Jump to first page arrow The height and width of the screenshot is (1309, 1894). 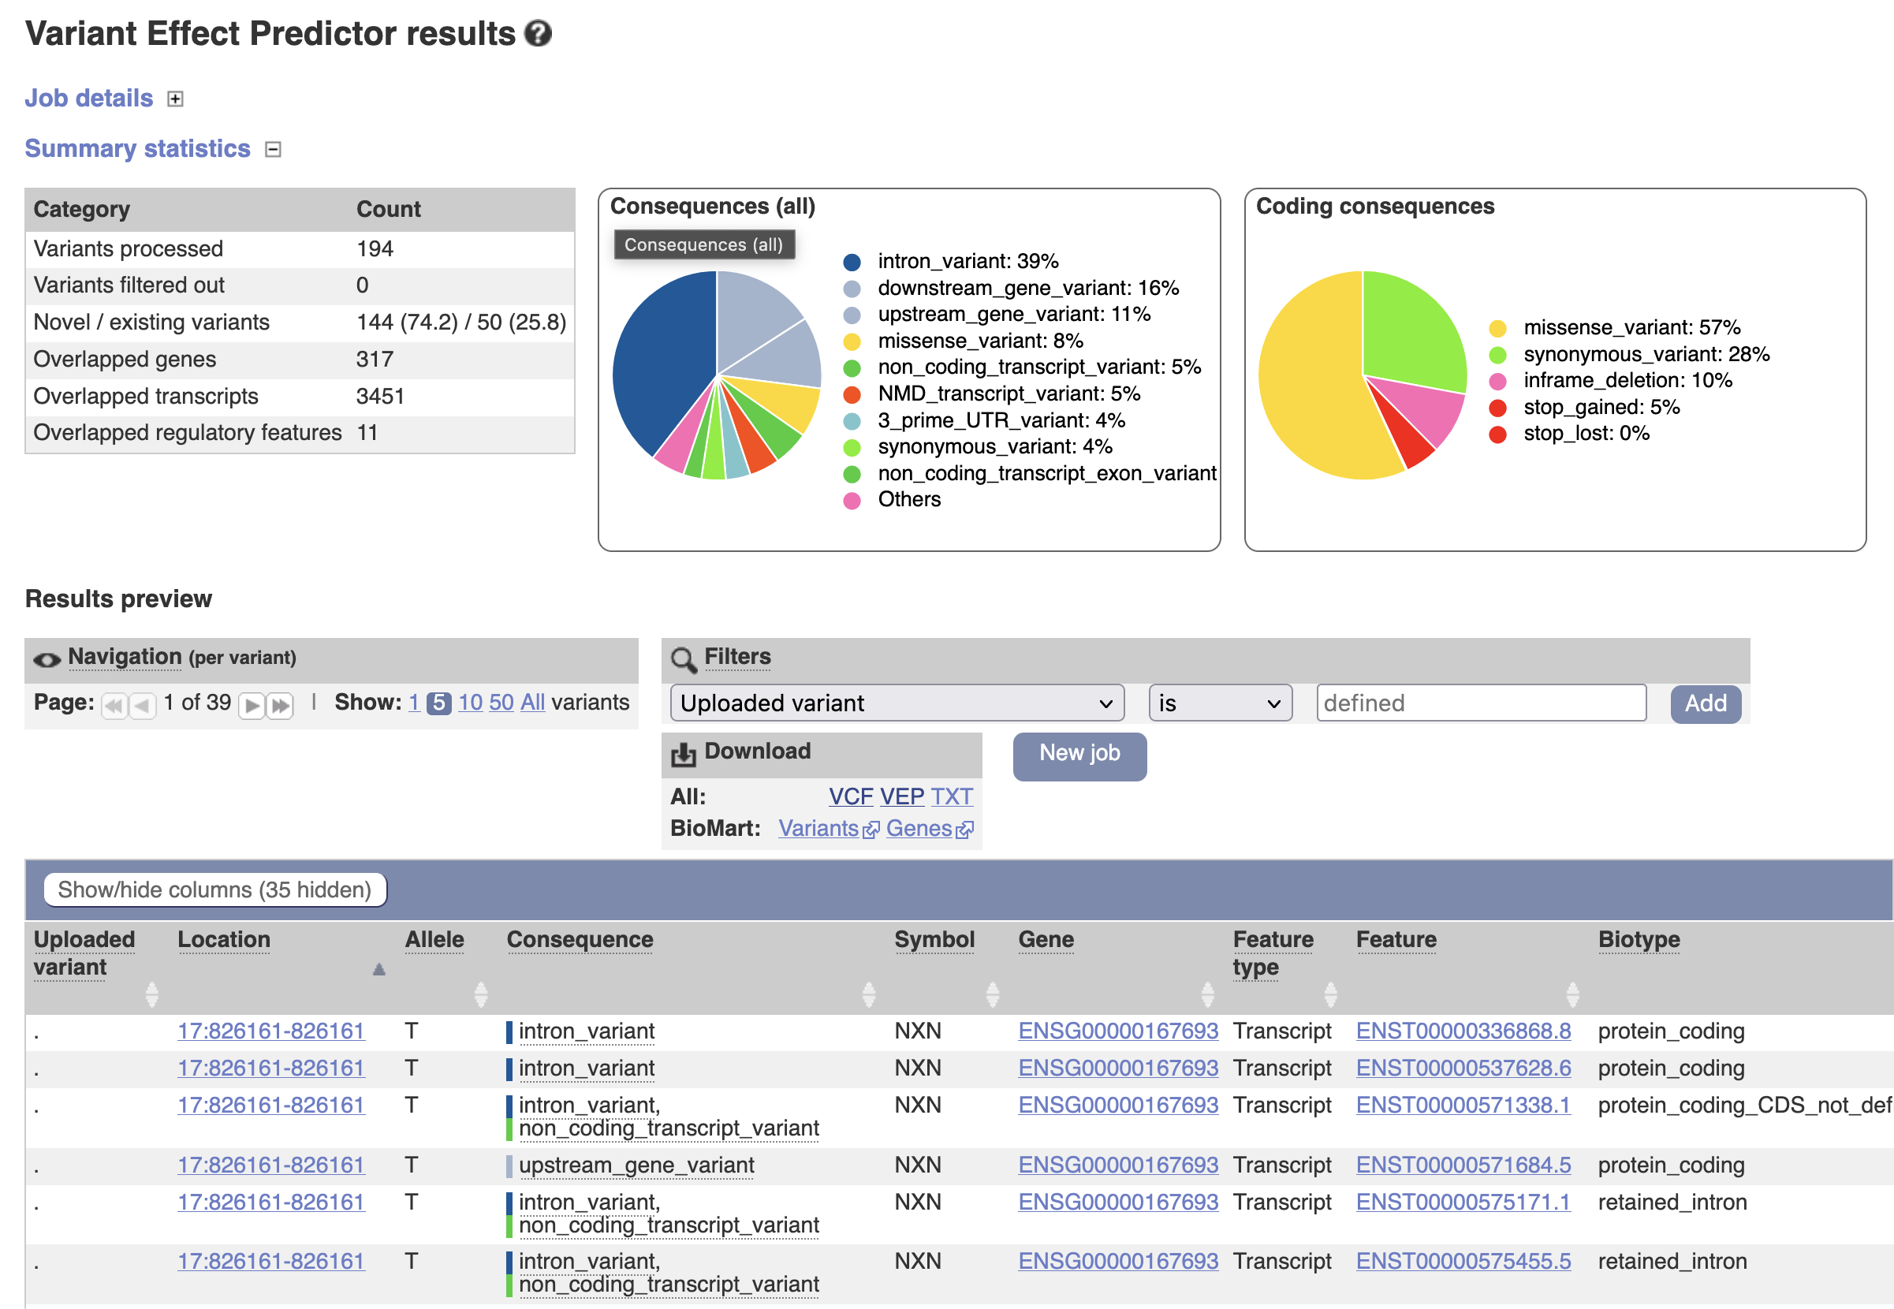(114, 705)
